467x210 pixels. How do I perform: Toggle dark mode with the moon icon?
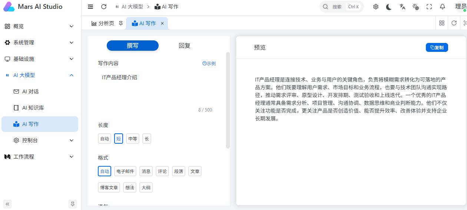pos(389,7)
